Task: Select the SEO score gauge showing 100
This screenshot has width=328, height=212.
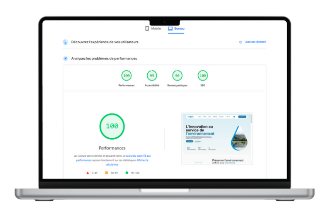Action: click(203, 76)
